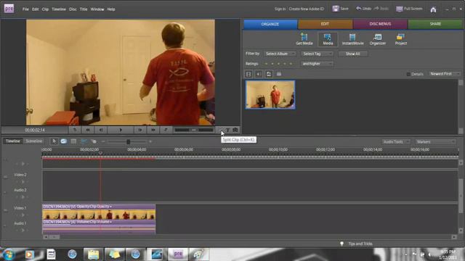Go to previous edit point button

click(75, 130)
